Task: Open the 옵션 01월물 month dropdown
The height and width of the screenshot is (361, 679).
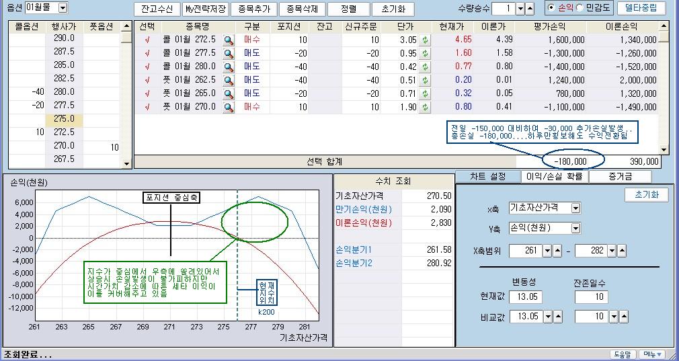Action: click(x=63, y=8)
